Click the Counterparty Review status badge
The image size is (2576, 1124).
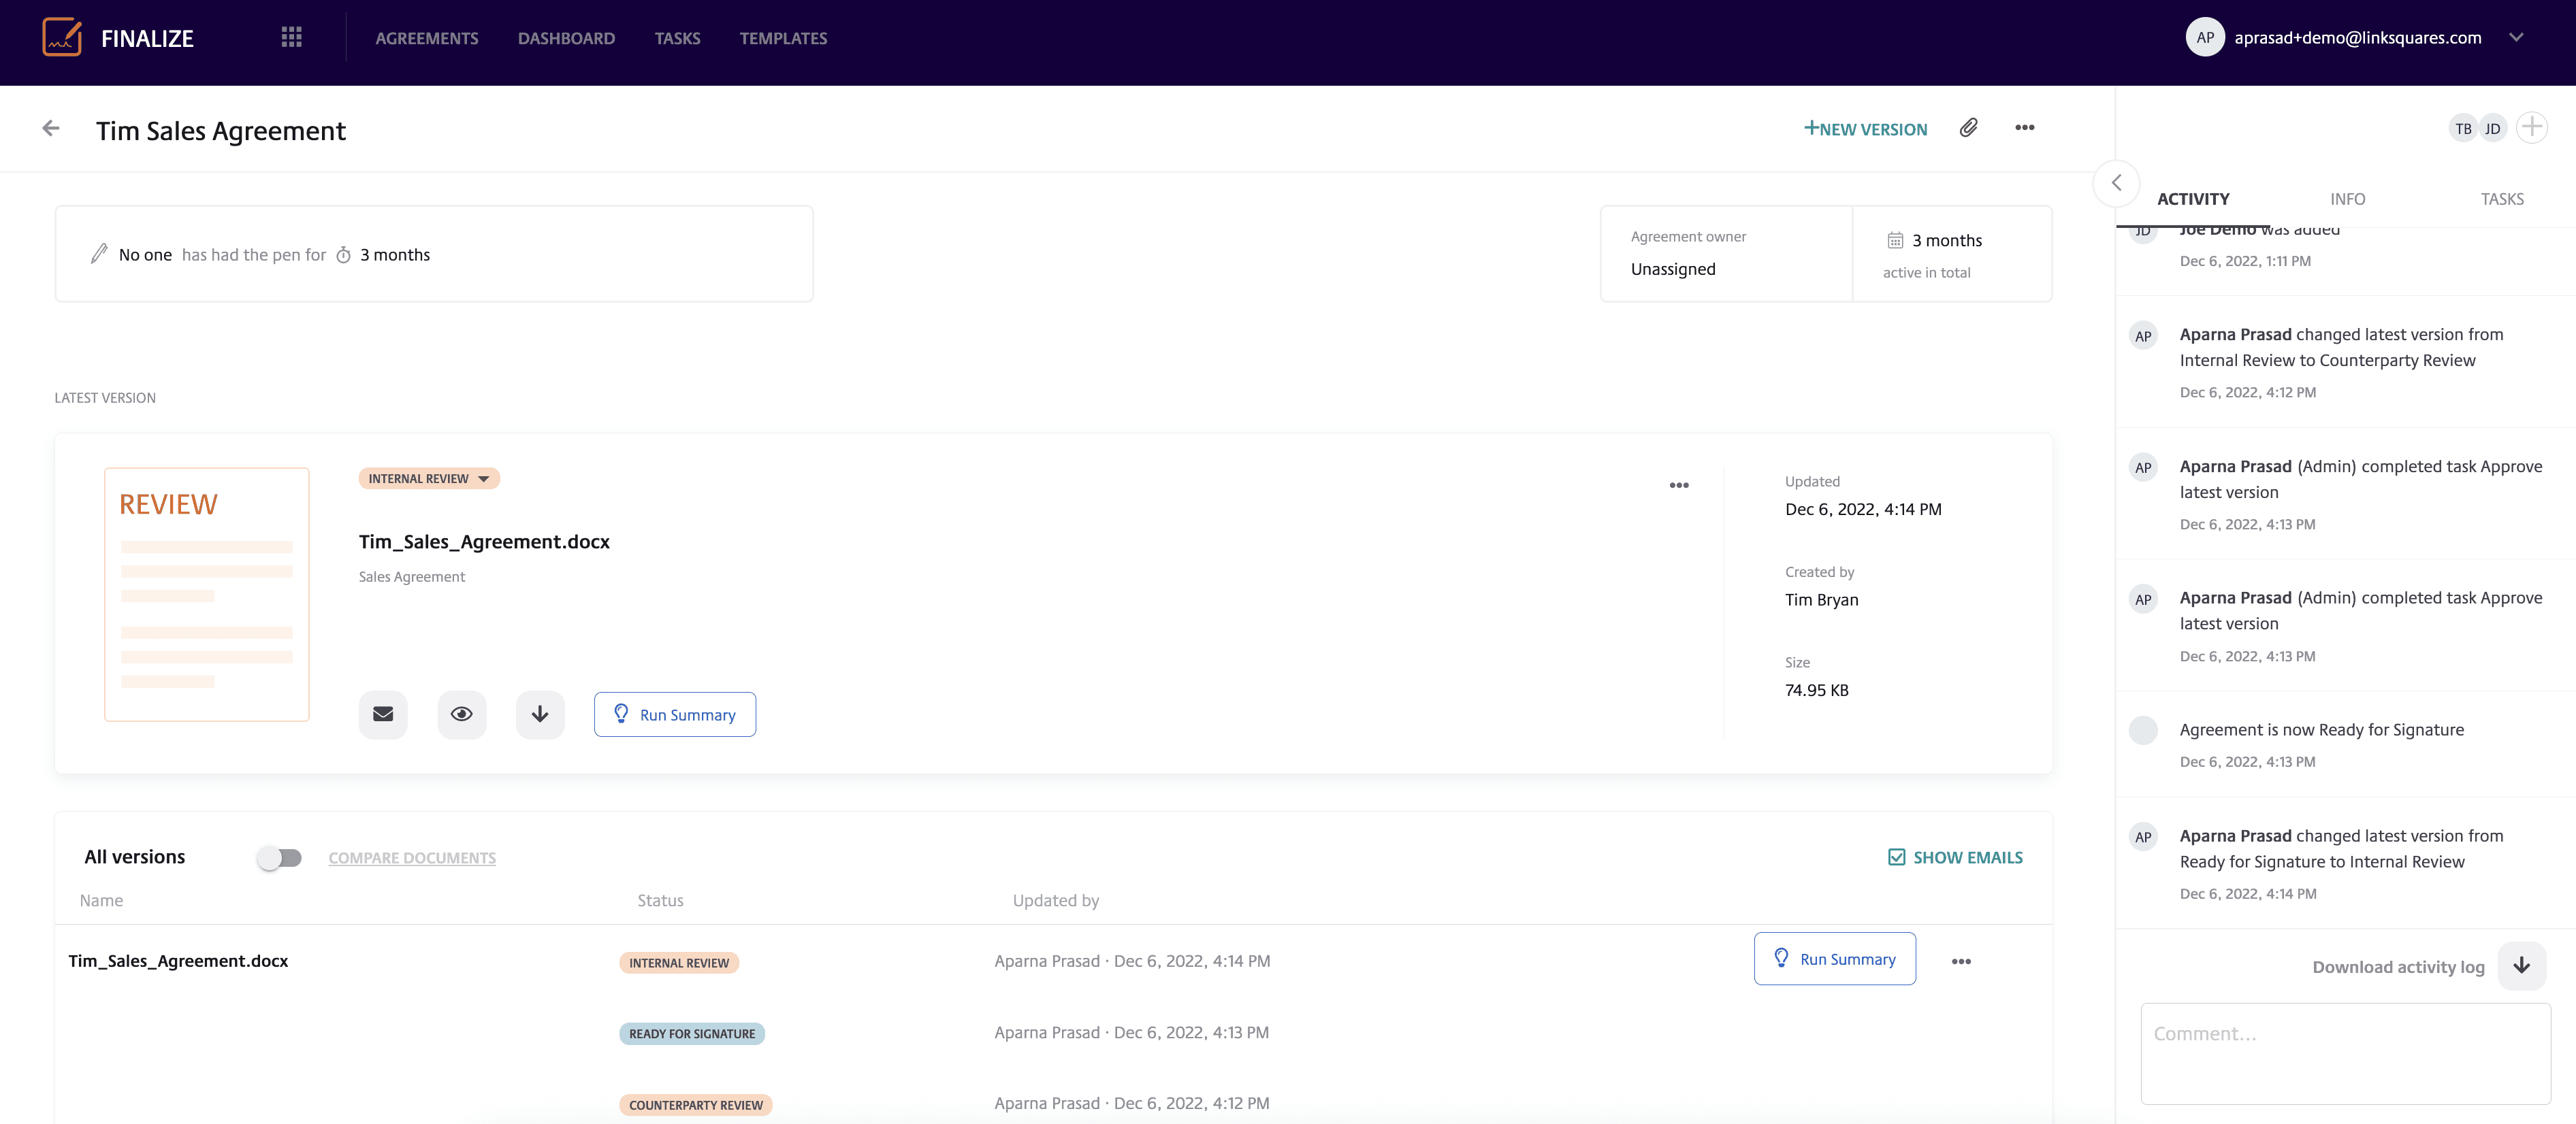pos(696,1105)
